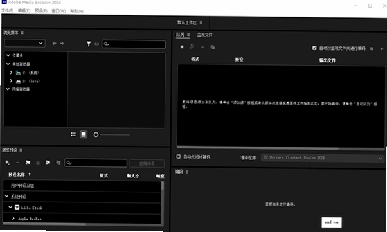
Task: Open the 预设(P) menu
Action: click(40, 11)
